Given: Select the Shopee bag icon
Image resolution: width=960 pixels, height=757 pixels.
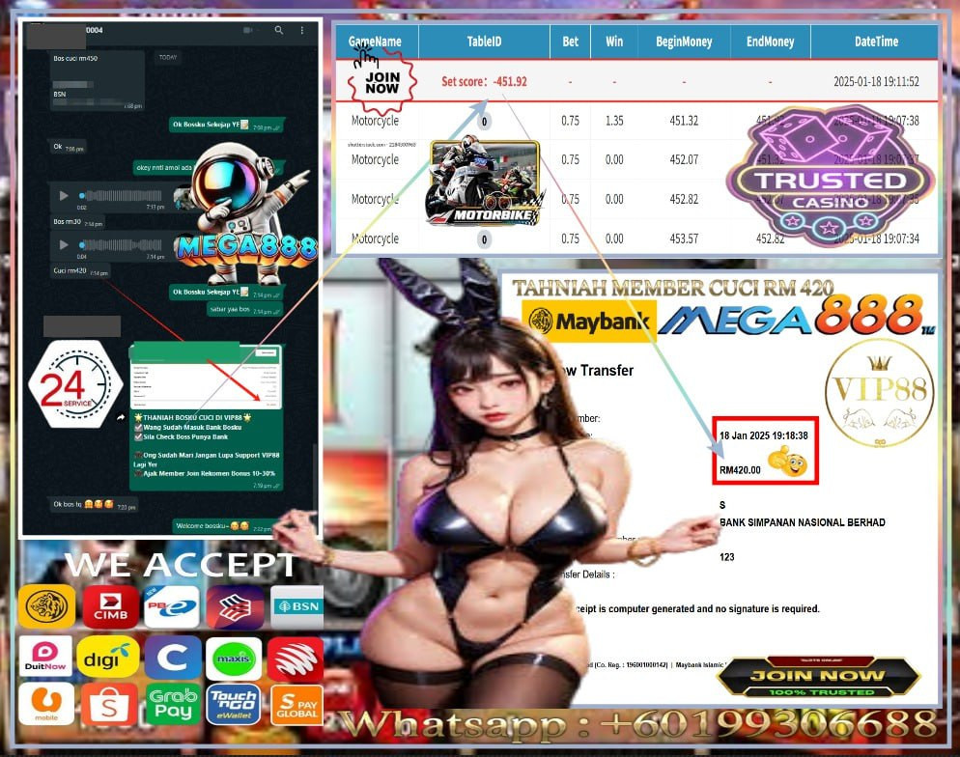Looking at the screenshot, I should (109, 705).
